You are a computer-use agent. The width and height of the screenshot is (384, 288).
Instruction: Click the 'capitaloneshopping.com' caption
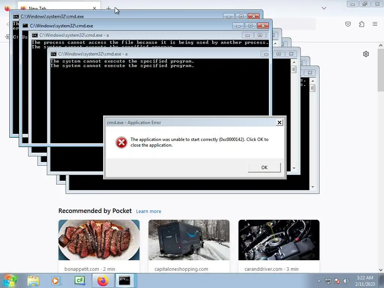coord(181,269)
